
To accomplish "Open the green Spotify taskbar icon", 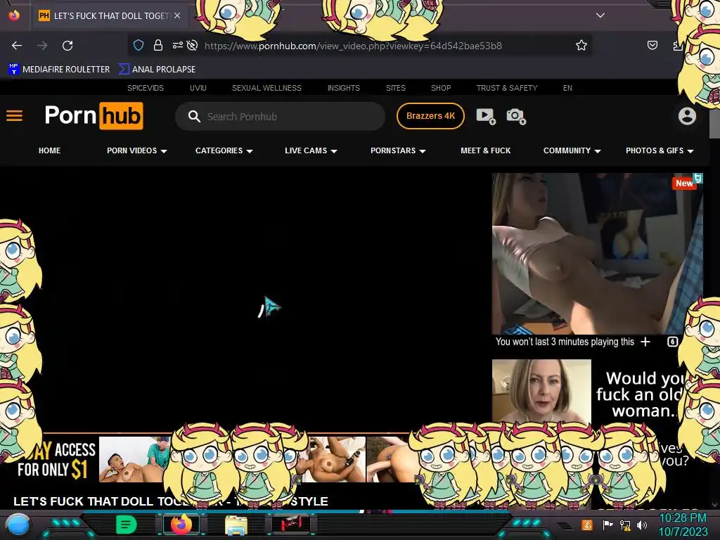I will pos(126,525).
